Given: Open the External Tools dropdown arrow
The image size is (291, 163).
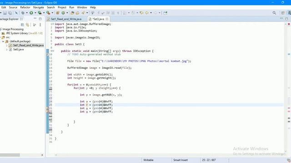Looking at the screenshot, I should pos(52,13).
